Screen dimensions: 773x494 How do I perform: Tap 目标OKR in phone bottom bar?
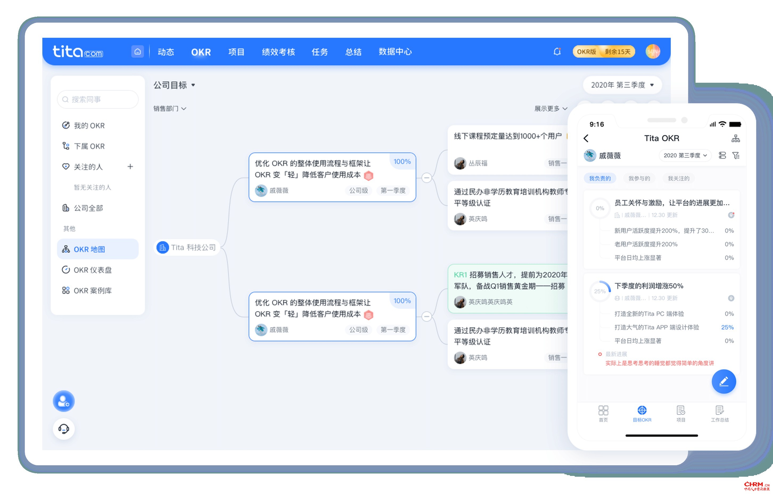click(x=642, y=414)
